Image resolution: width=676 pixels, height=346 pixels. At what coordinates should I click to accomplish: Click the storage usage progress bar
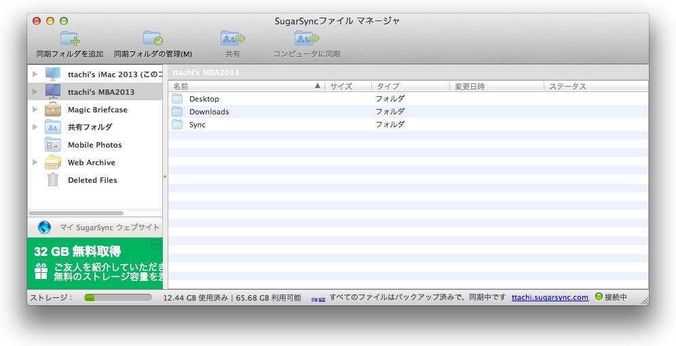coord(118,297)
